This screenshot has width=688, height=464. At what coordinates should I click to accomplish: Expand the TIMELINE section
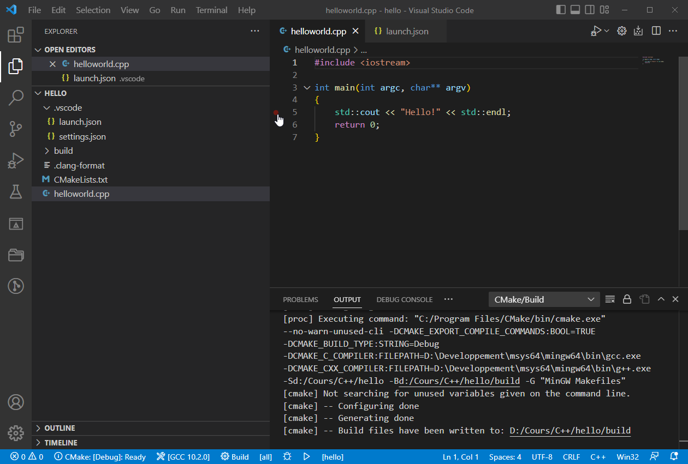pos(151,443)
